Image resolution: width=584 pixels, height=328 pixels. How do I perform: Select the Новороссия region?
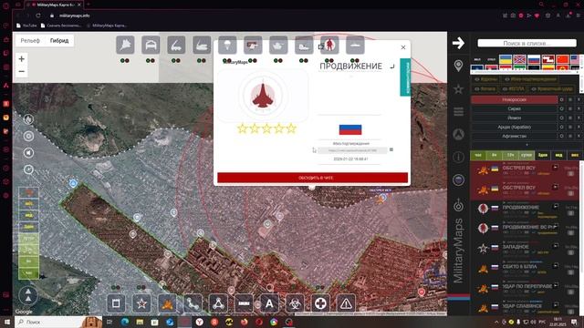(x=514, y=99)
